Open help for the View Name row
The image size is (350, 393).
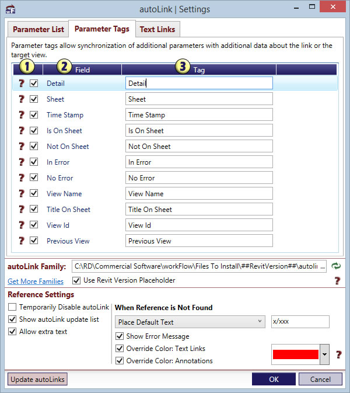(x=22, y=194)
